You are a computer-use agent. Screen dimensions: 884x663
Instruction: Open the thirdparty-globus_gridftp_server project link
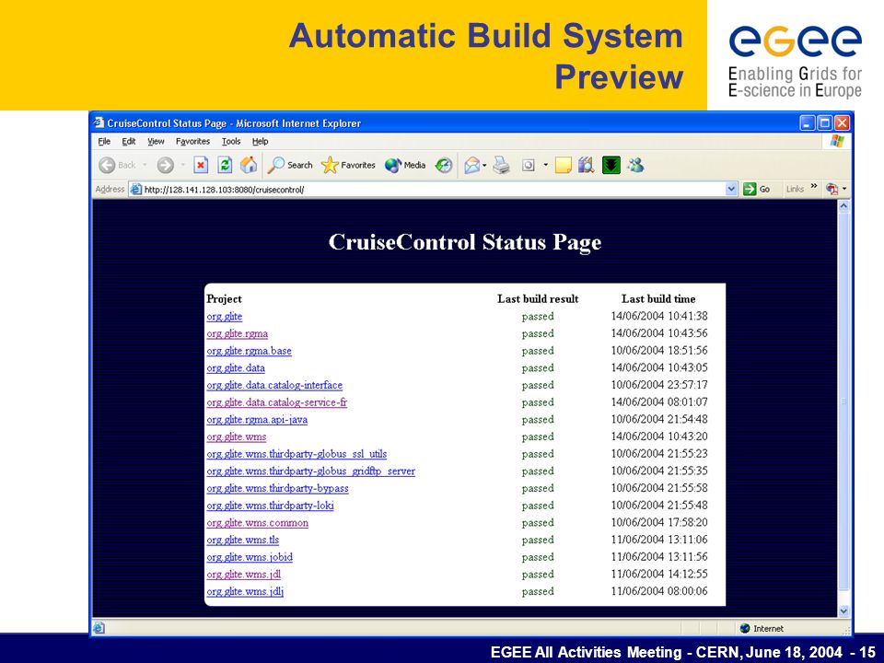(x=310, y=471)
